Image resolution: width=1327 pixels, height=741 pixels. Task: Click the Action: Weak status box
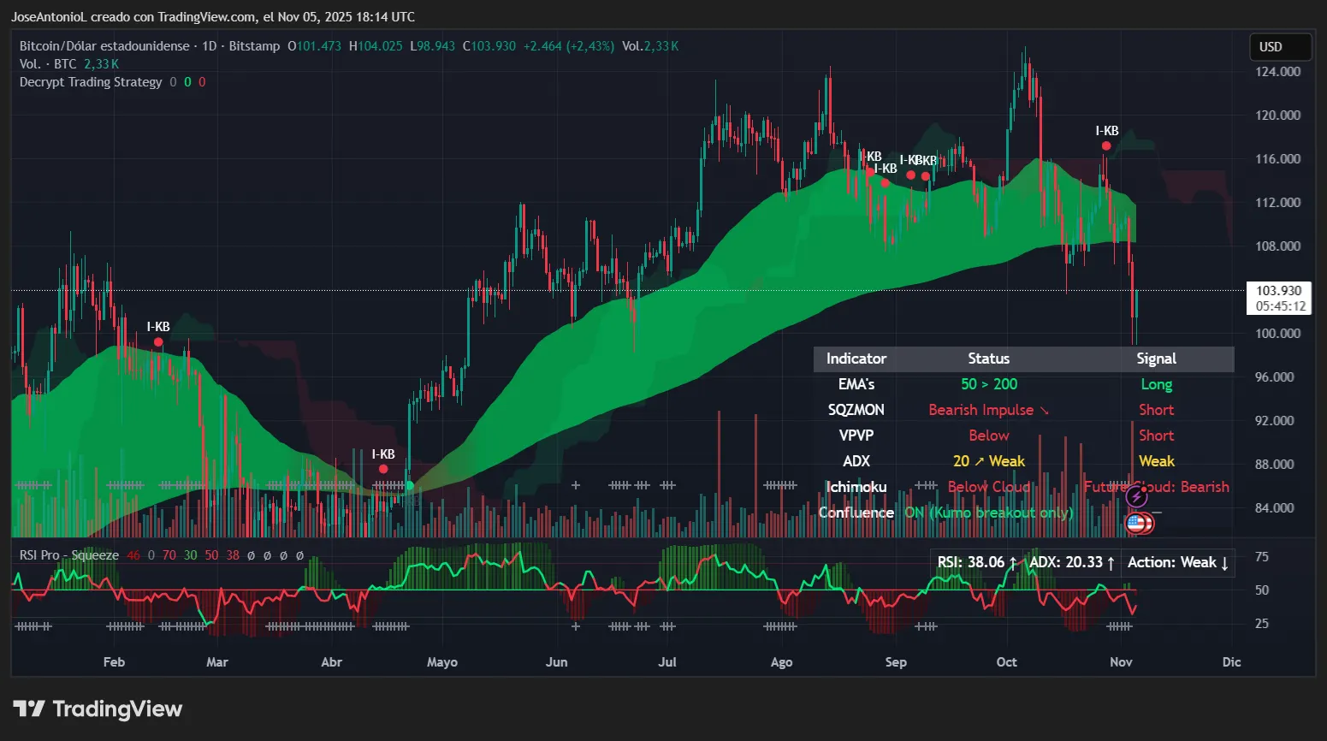[1178, 562]
